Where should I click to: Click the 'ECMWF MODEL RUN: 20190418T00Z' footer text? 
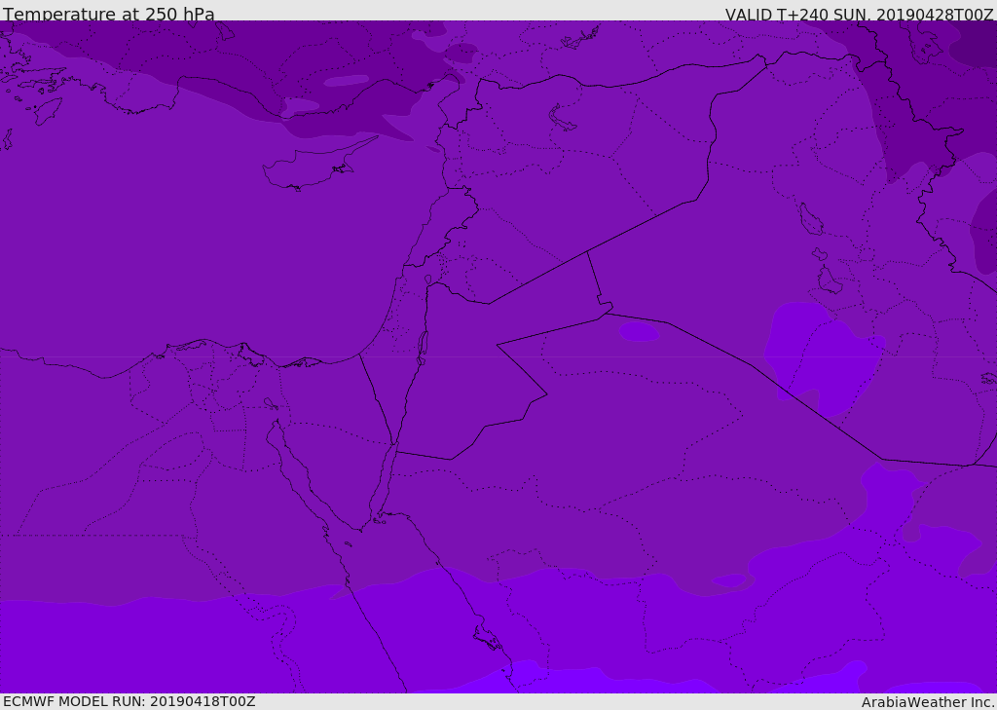coord(129,701)
